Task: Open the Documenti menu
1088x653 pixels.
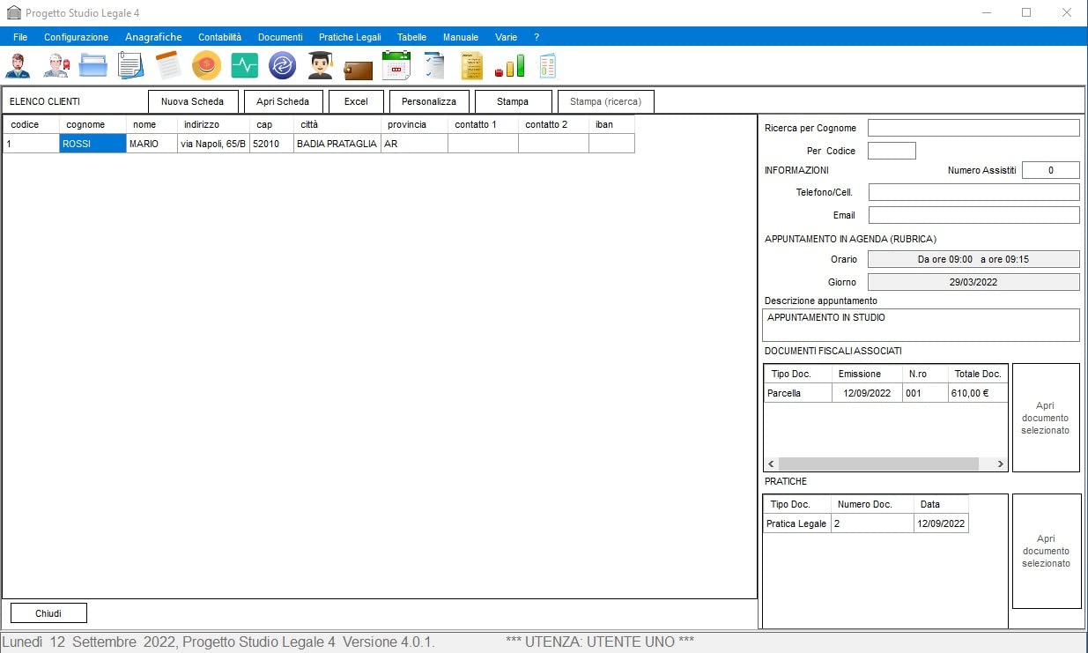Action: [x=280, y=37]
